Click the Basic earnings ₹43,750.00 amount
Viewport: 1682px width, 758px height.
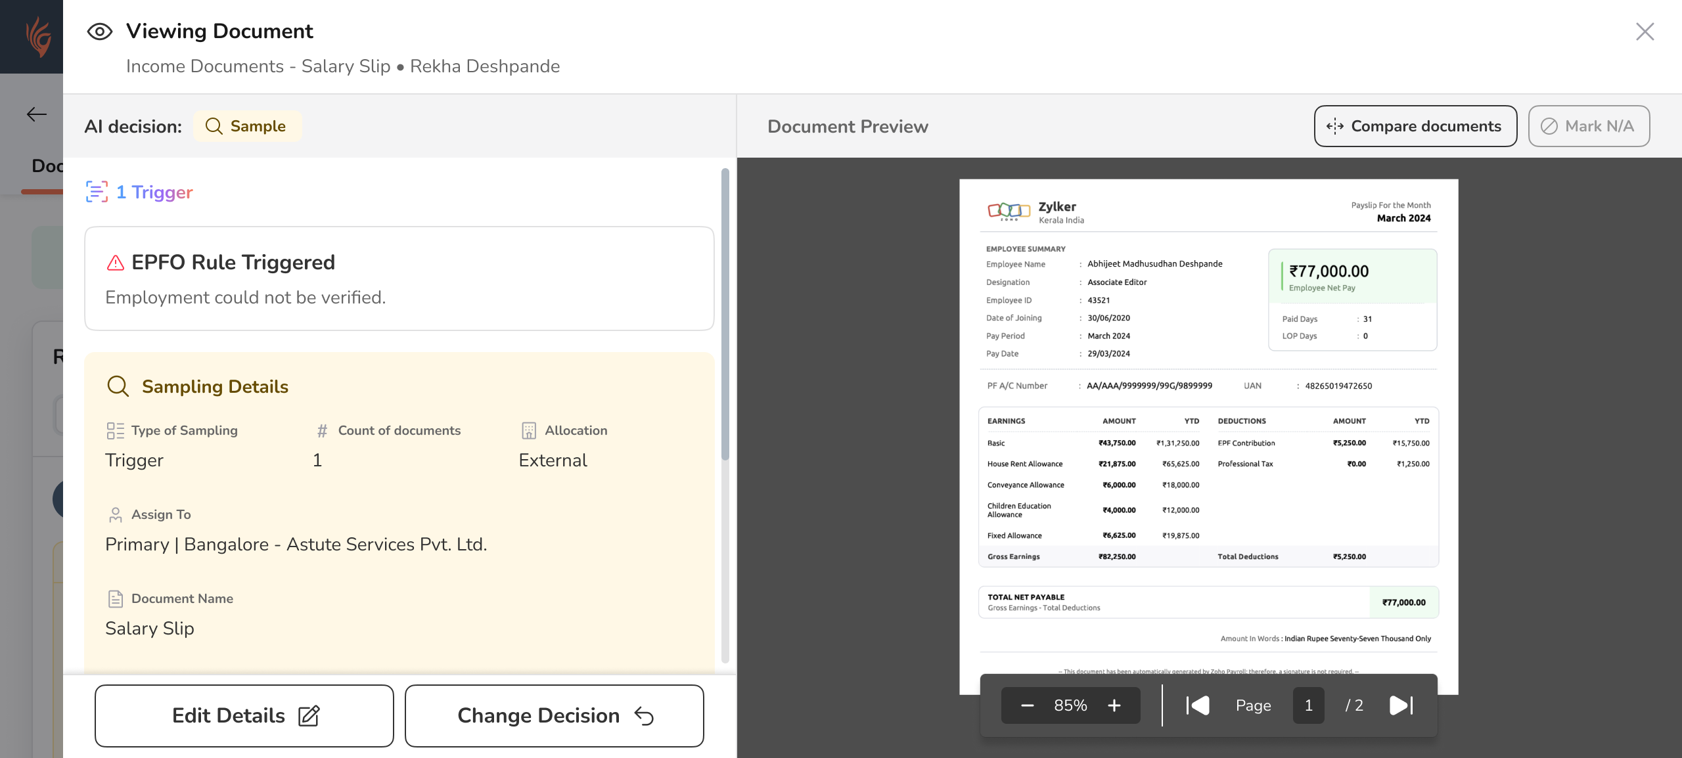(x=1117, y=443)
